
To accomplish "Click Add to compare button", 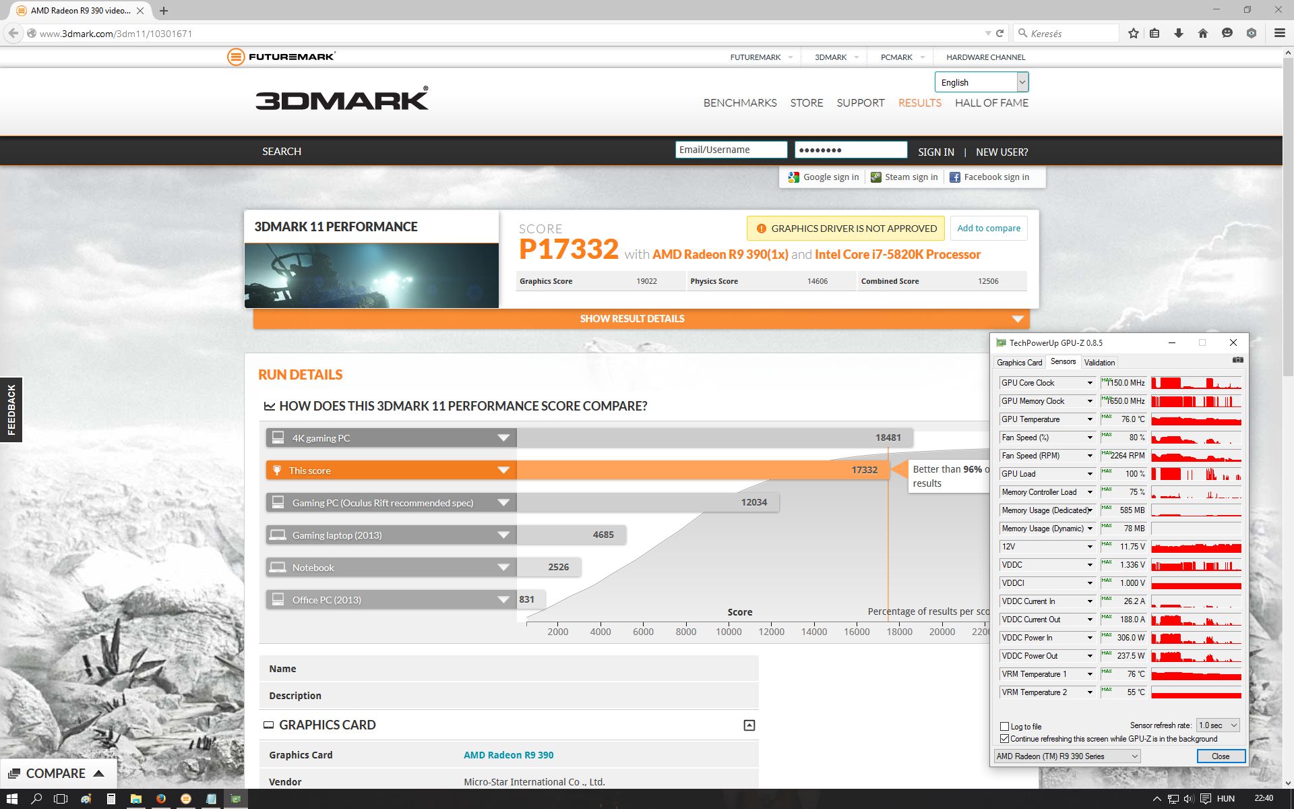I will pos(989,229).
